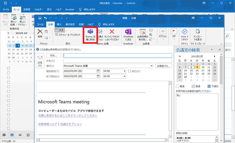Cancel the attendance request icon

tap(142, 35)
